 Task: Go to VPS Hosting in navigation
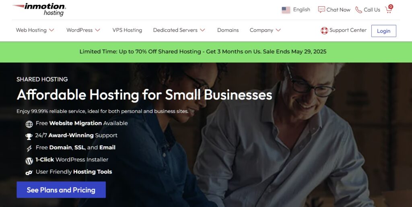pos(127,30)
